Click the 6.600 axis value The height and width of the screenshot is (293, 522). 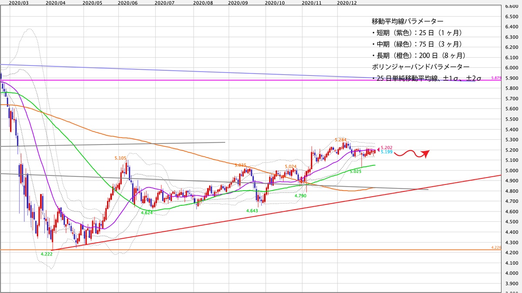tap(511, 6)
